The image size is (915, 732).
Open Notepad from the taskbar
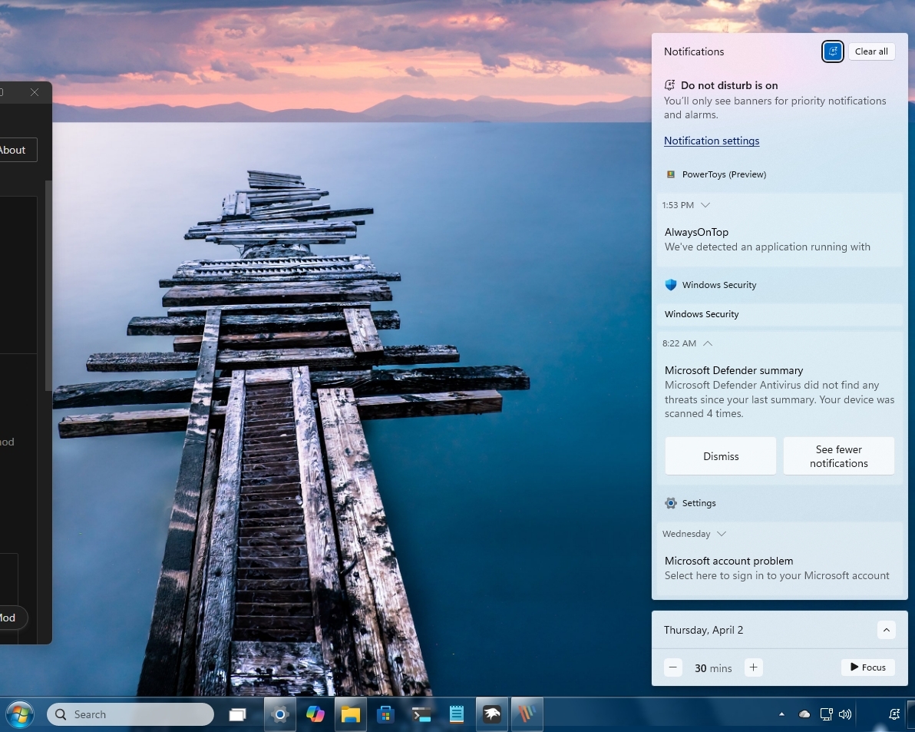(x=457, y=714)
